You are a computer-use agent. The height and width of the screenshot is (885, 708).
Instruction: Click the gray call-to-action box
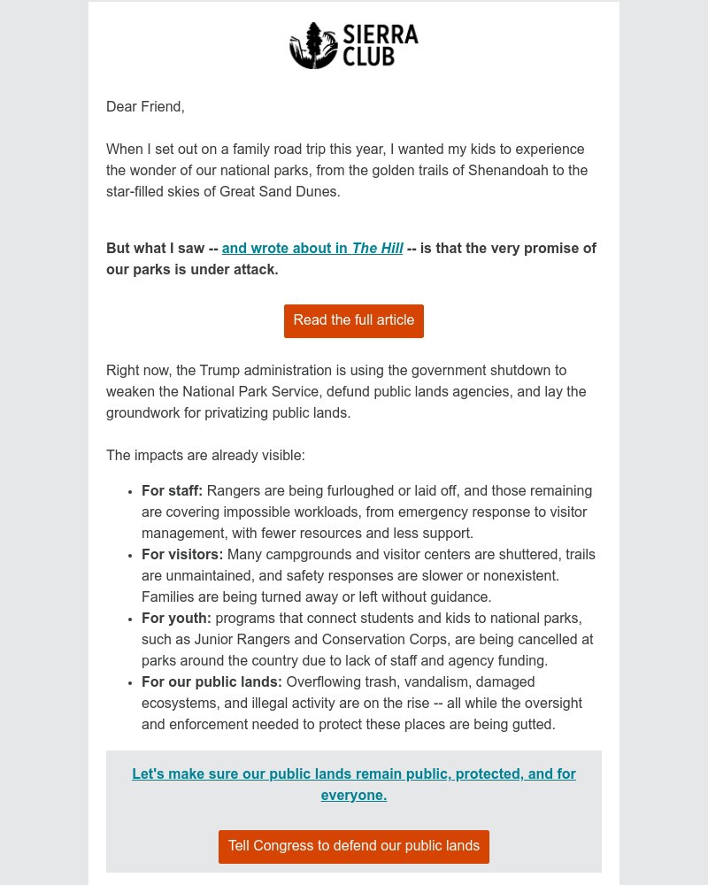coord(353,811)
